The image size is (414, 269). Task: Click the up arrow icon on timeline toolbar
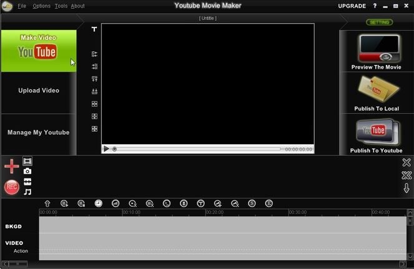pos(47,203)
